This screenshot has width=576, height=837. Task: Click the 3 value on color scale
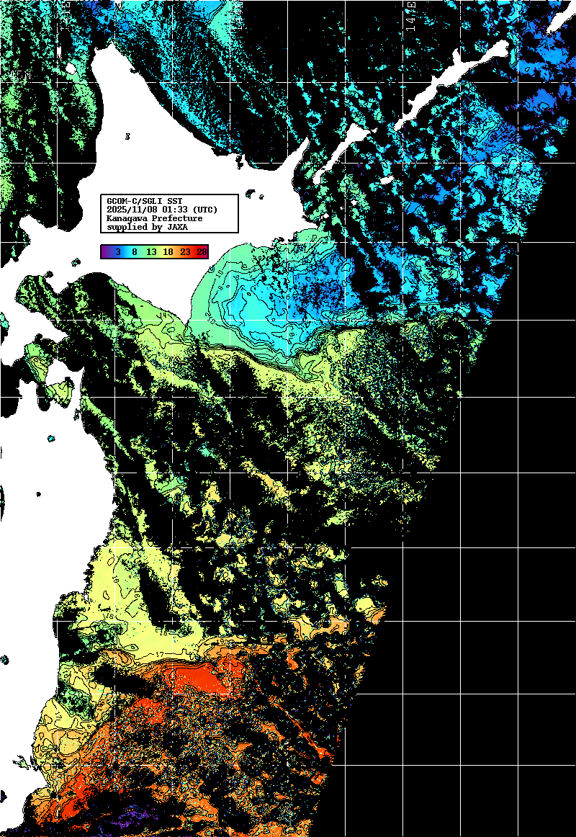click(117, 252)
